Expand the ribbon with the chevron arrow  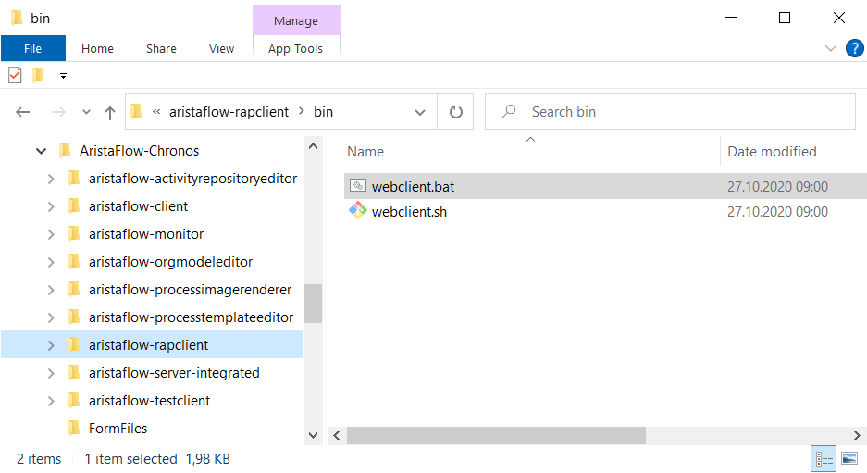pos(831,48)
